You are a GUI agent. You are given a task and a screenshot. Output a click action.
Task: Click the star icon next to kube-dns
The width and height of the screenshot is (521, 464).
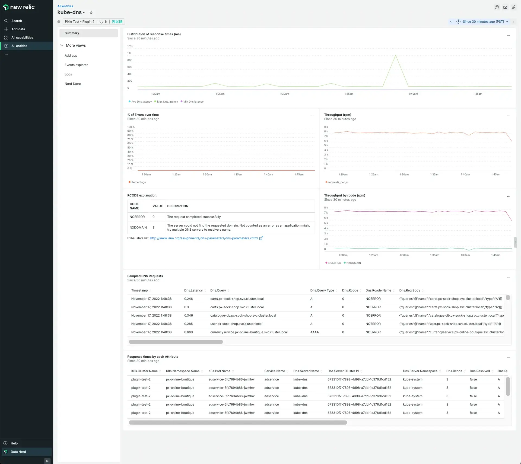coord(90,12)
